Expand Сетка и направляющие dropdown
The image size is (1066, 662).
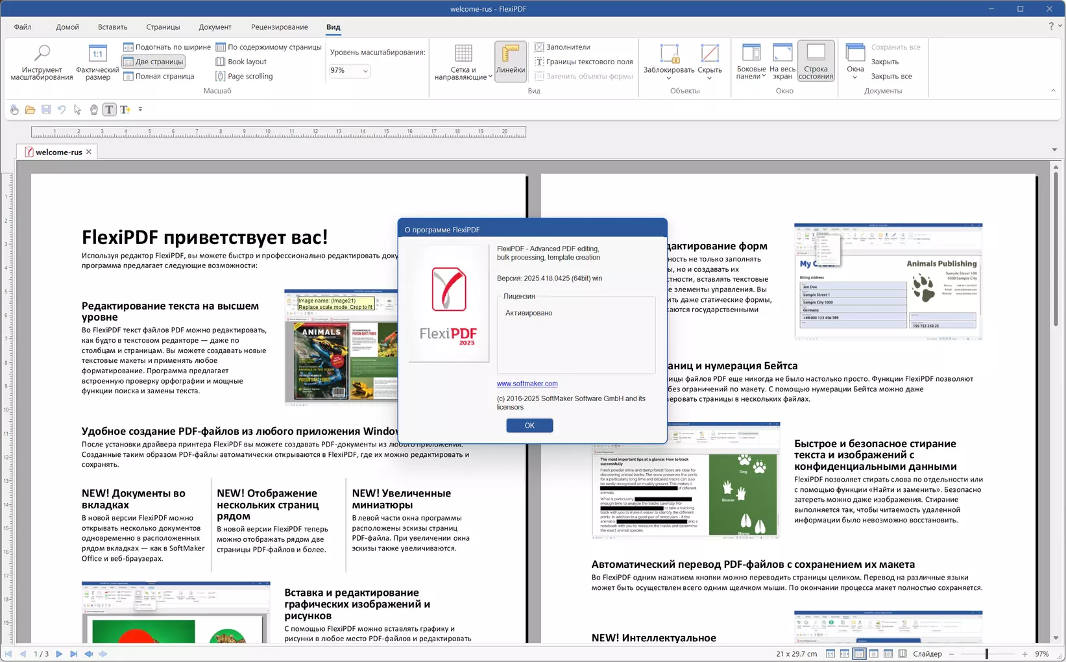coord(463,62)
